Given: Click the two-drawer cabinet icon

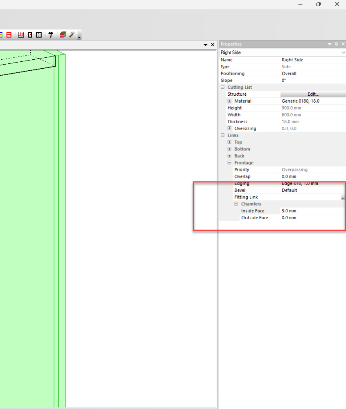Looking at the screenshot, I should click(x=38, y=35).
